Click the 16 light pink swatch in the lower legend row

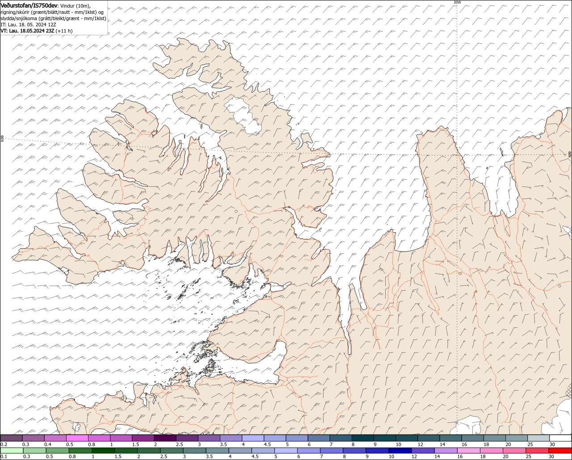click(x=469, y=451)
